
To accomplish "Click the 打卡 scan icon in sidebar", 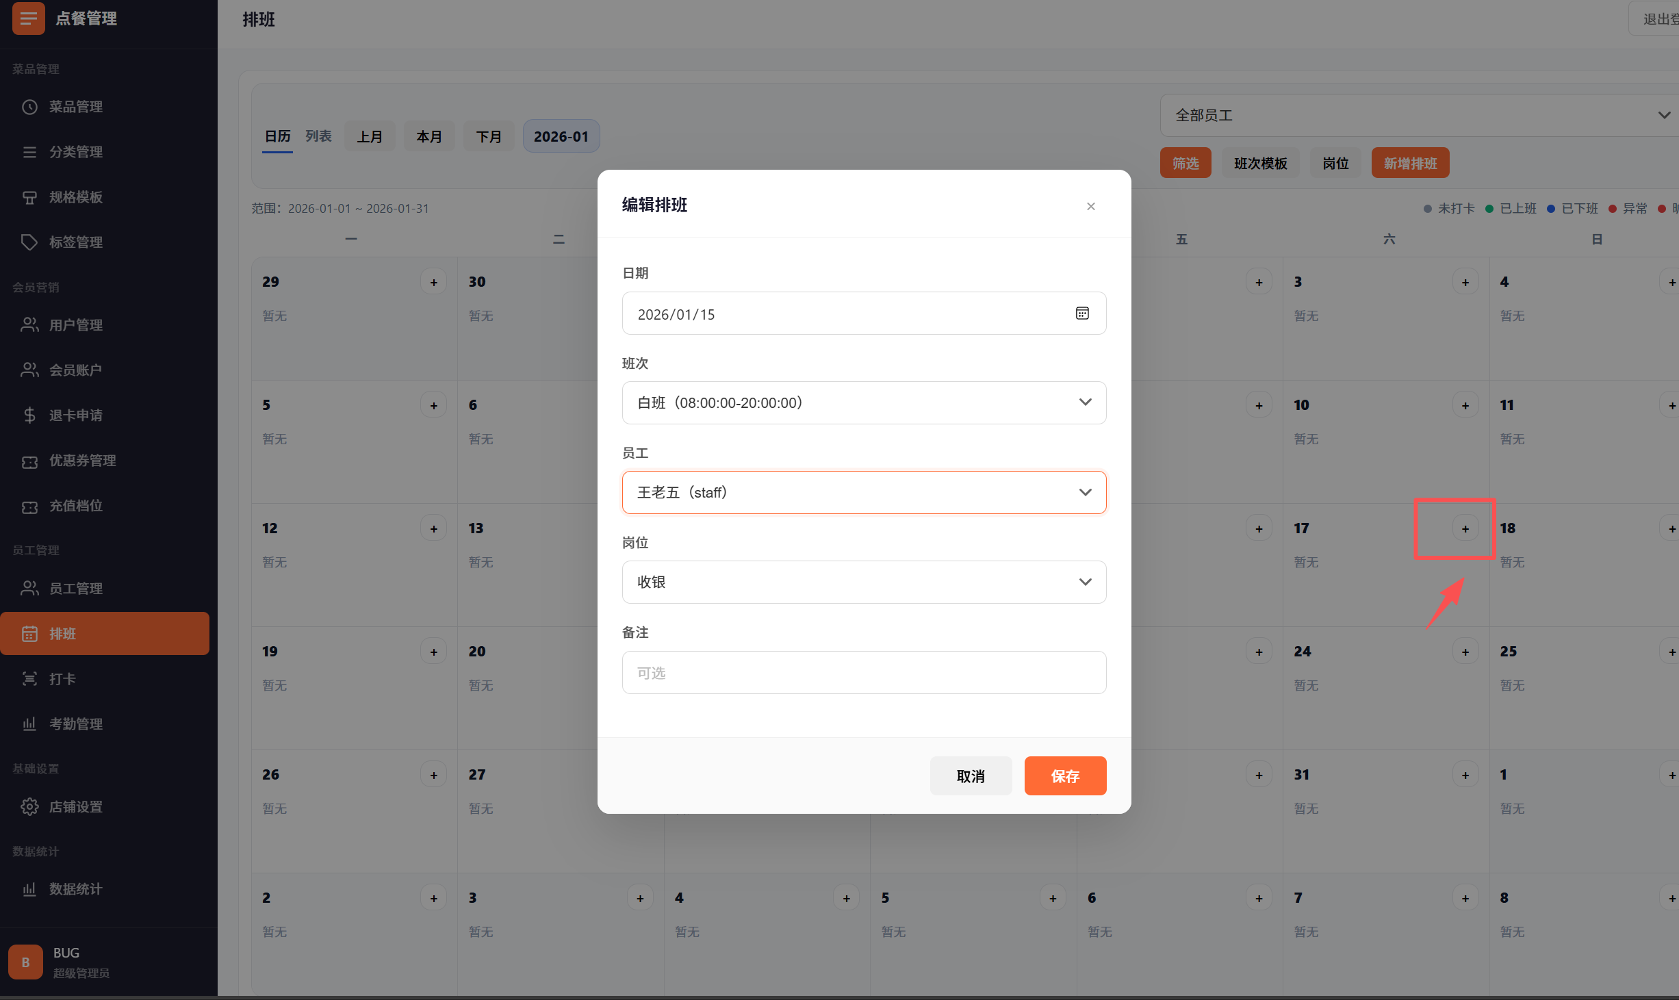I will (x=29, y=678).
